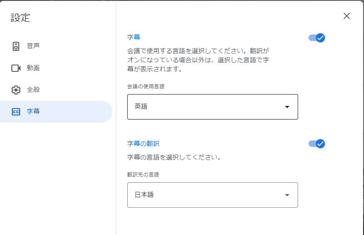Click the 設定 title text
The height and width of the screenshot is (235, 364).
tap(20, 18)
